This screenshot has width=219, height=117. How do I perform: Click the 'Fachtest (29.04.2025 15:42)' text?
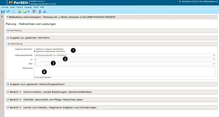[x=43, y=4]
